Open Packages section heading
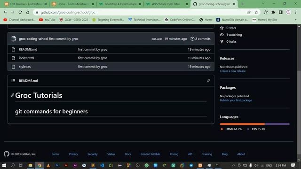The height and width of the screenshot is (169, 301). click(x=228, y=88)
